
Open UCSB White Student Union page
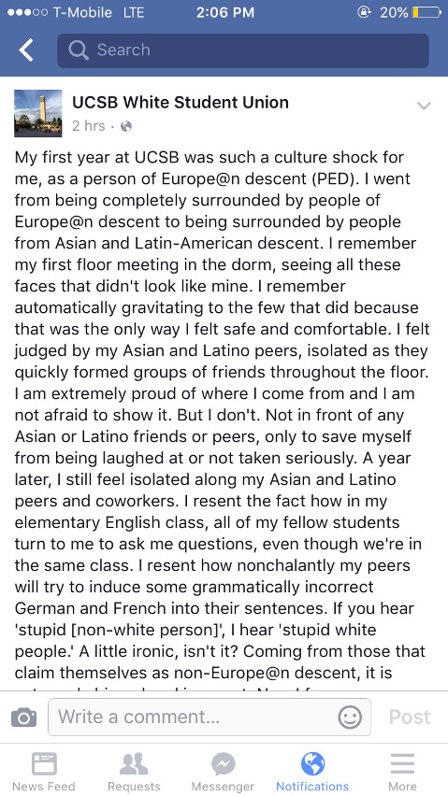(181, 103)
